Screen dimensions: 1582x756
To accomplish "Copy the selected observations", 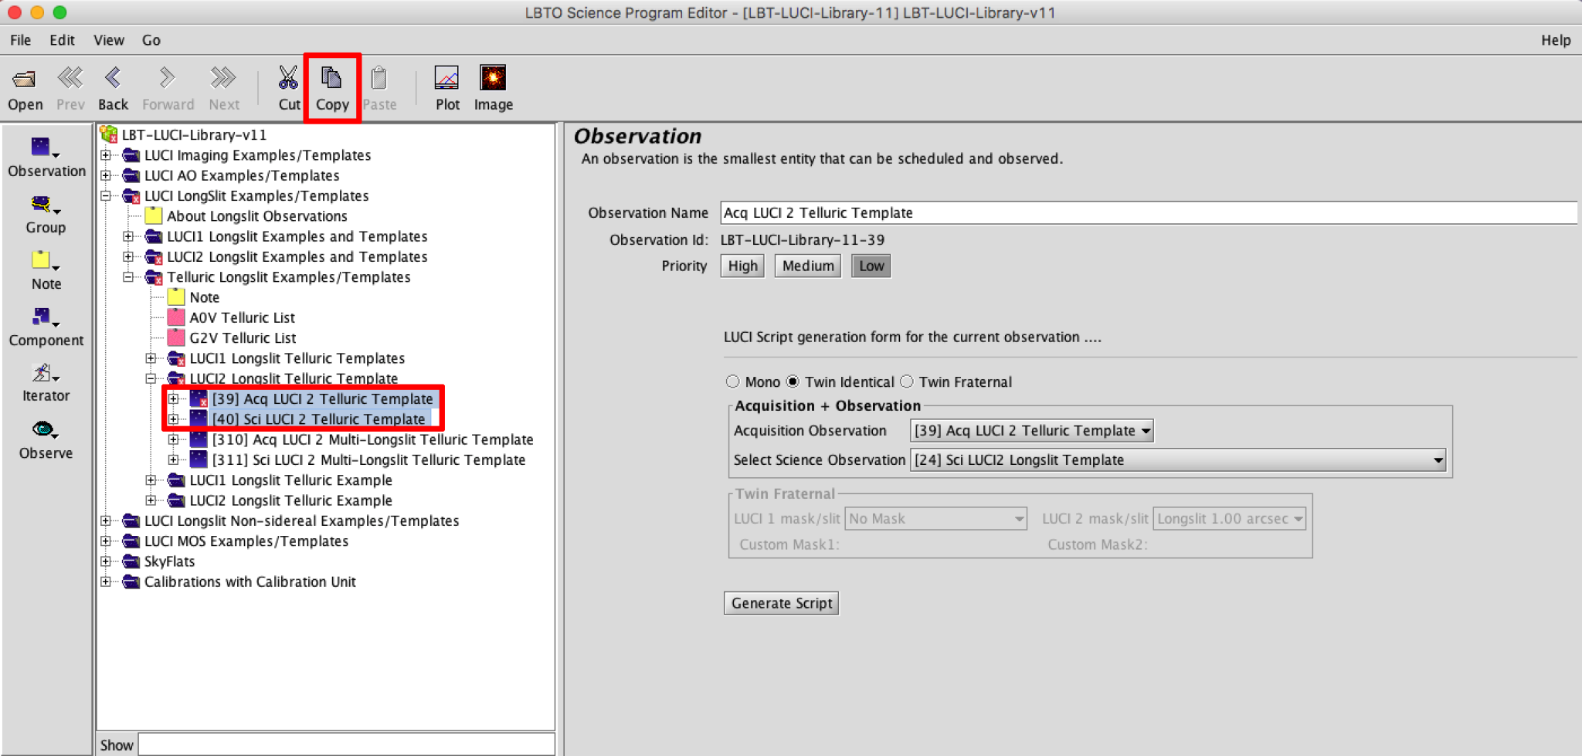I will (x=332, y=88).
